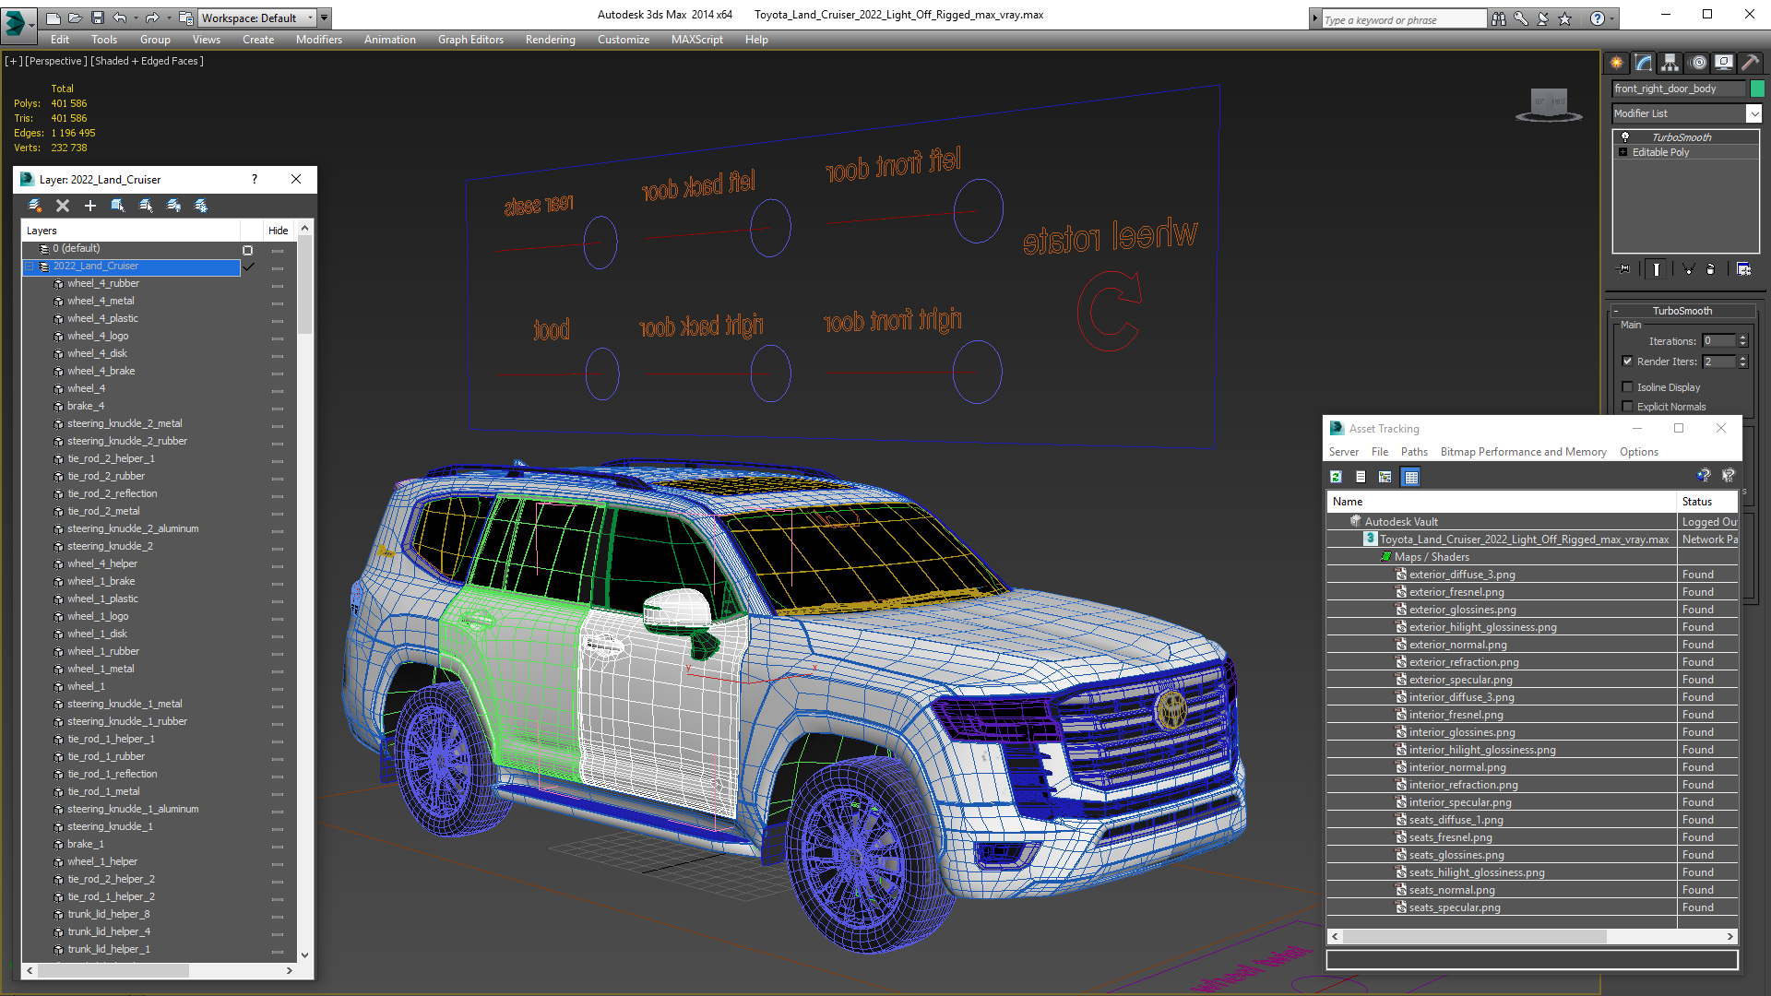Click the binoculars search icon in InfoCenter
This screenshot has height=996, width=1771.
point(1499,18)
